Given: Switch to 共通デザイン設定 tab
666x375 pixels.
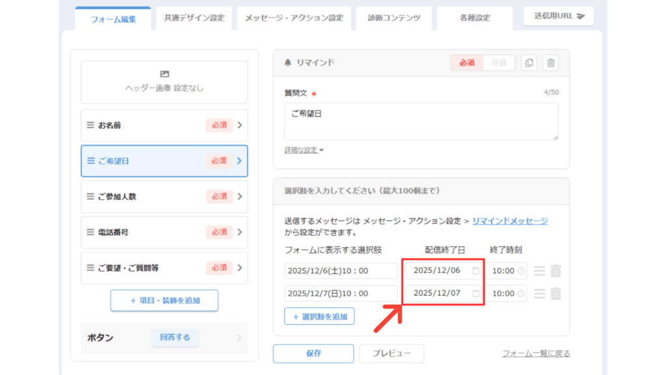Looking at the screenshot, I should click(x=194, y=18).
